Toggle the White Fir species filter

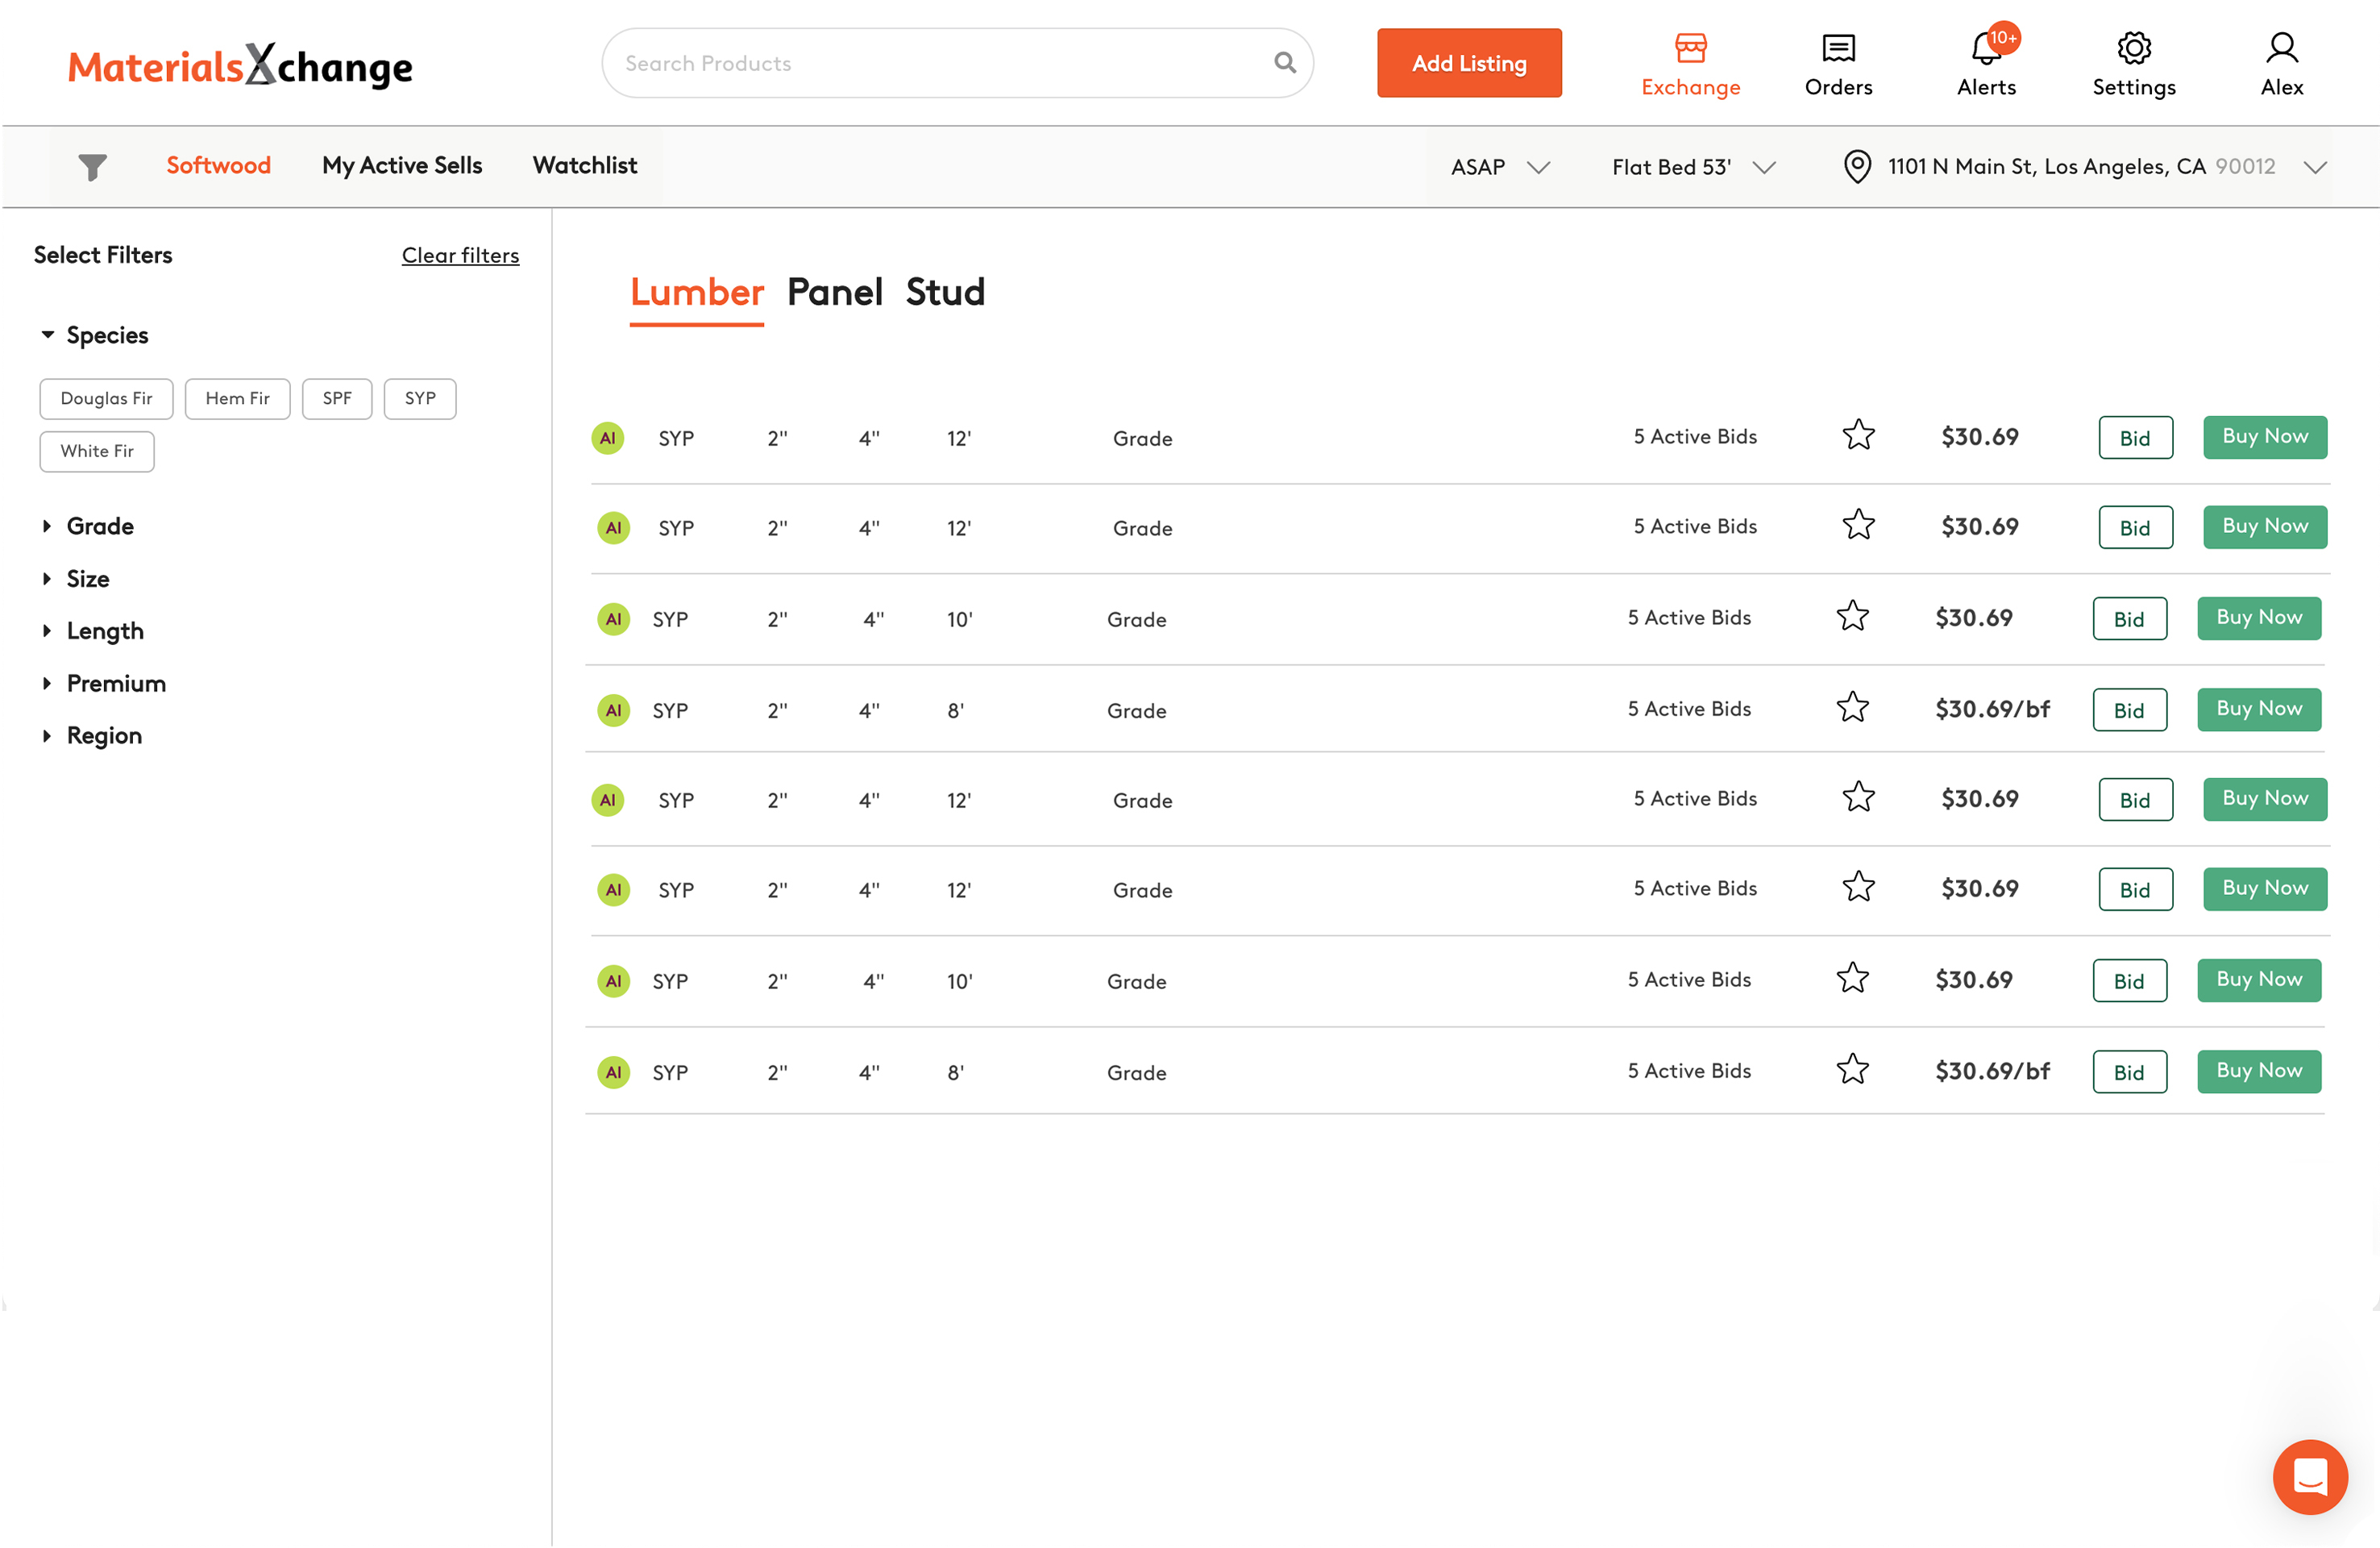(x=97, y=451)
